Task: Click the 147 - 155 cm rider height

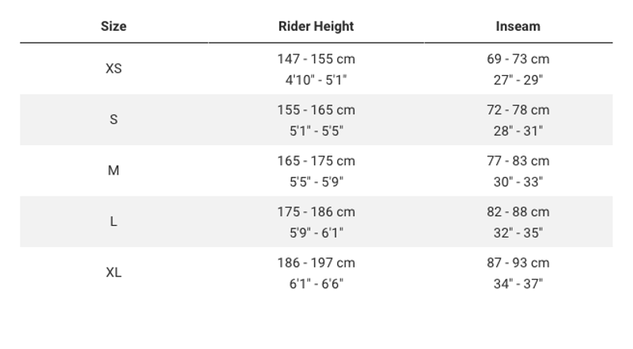Action: coord(316,59)
